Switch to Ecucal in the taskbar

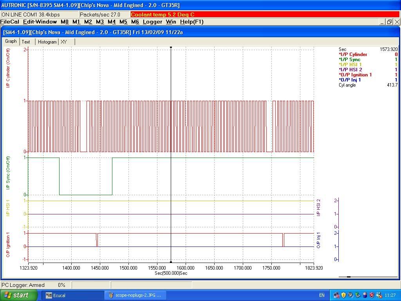[x=73, y=296]
